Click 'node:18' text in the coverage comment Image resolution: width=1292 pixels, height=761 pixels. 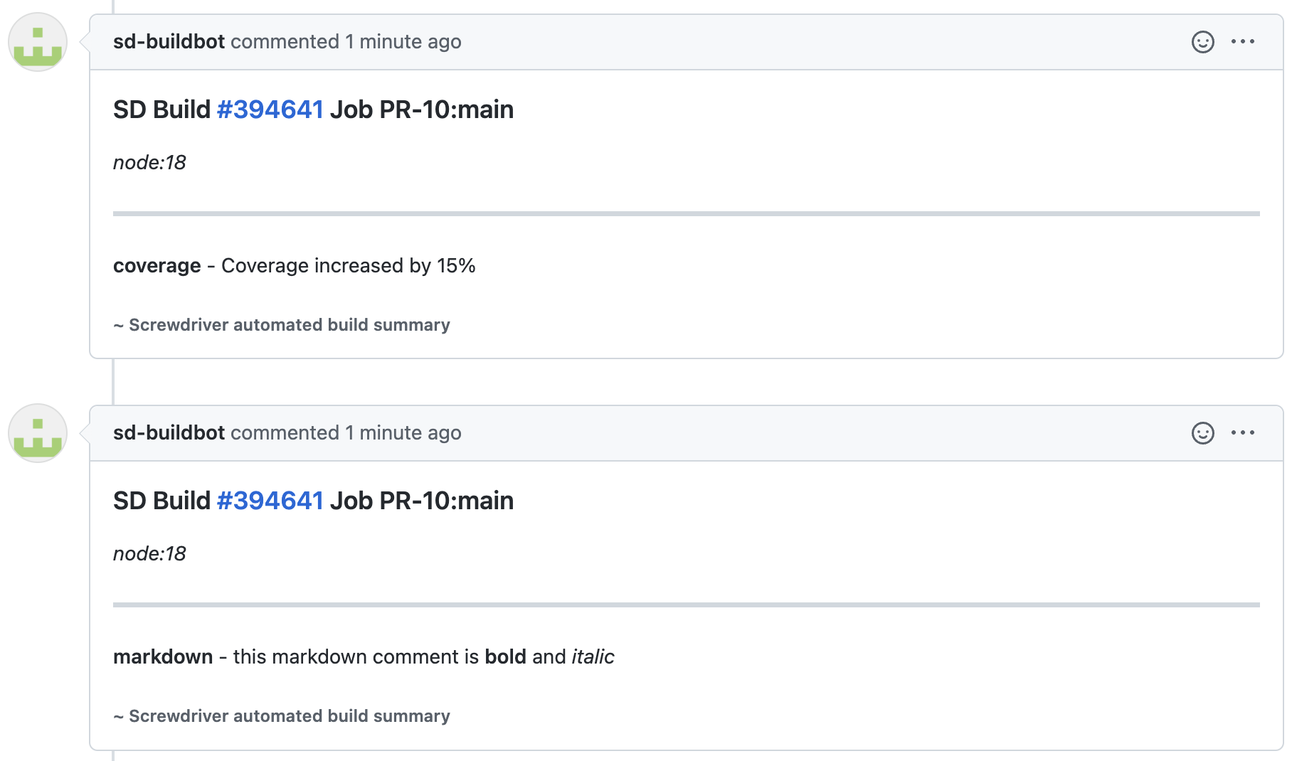click(149, 163)
